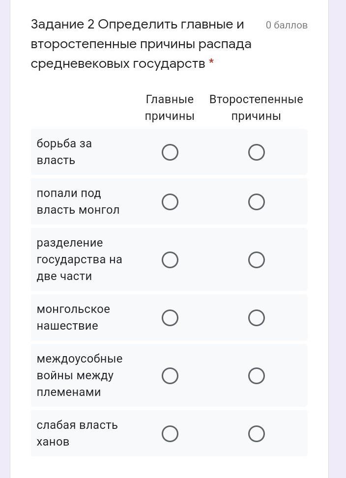Tick Главные причины radio for 'слабая власть ханов'

(x=170, y=434)
